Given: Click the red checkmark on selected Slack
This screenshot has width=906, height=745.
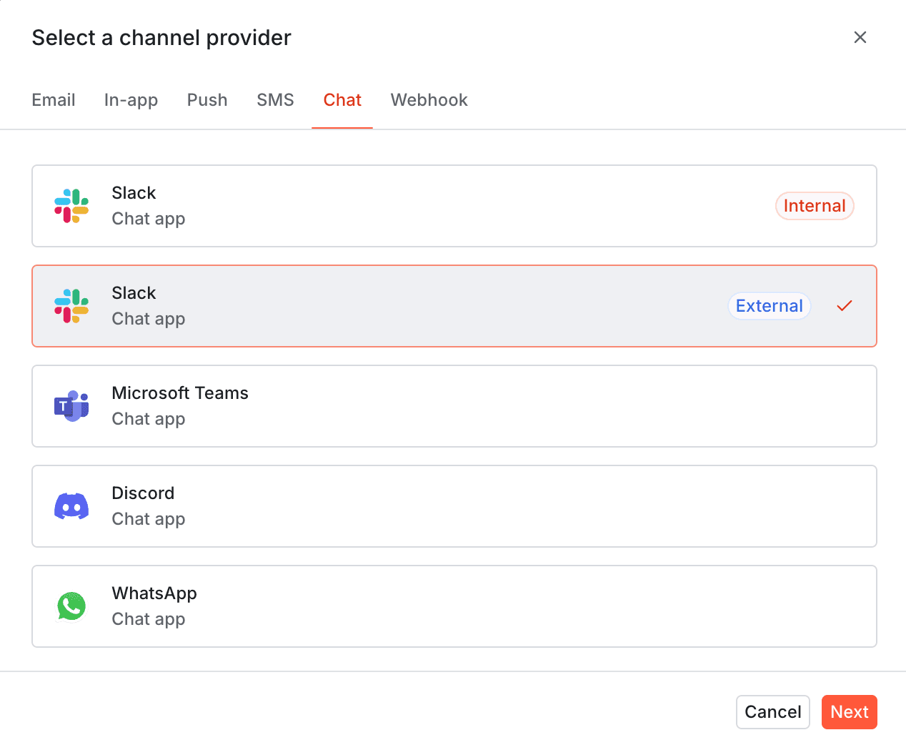Looking at the screenshot, I should pos(845,306).
